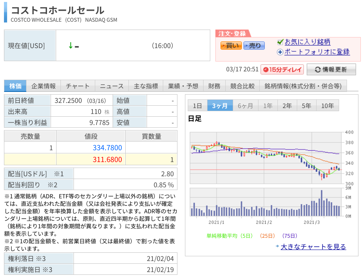The height and width of the screenshot is (276, 364).
Task: Click the dividend value 2.80
Action: pyautogui.click(x=167, y=174)
